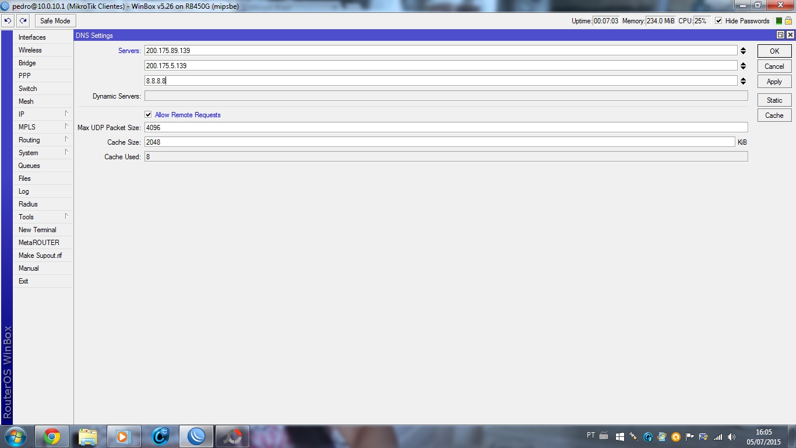Click down arrow beside server 8.8.8.8
Screen dimensions: 796x448
click(743, 83)
